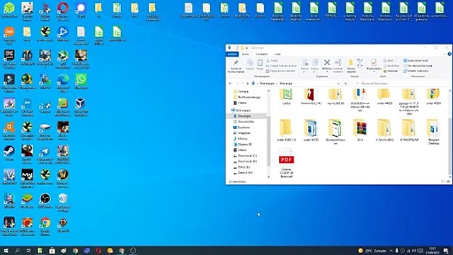453x255 pixels.
Task: Click Invertir selección
Action: coord(415,71)
